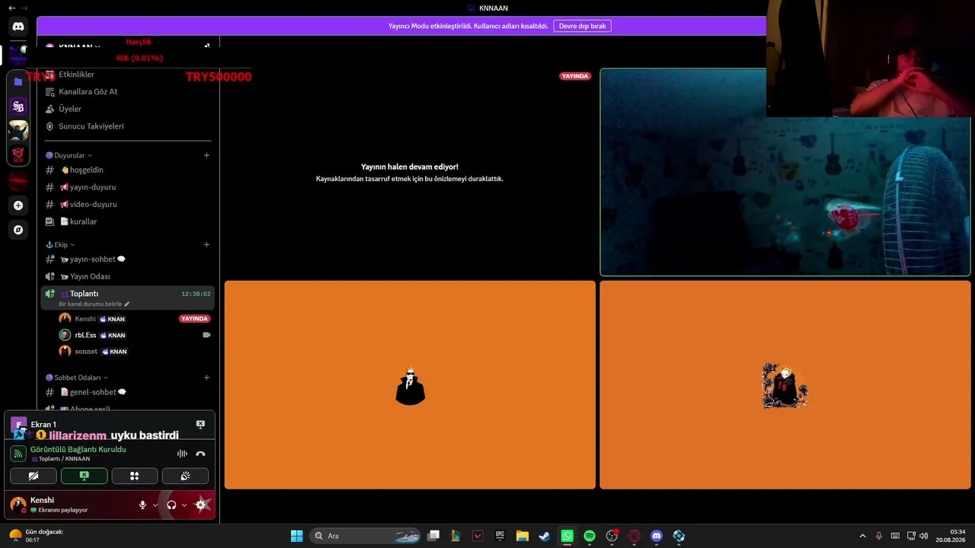975x548 pixels.
Task: Select the Toplantı voice channel
Action: click(128, 298)
